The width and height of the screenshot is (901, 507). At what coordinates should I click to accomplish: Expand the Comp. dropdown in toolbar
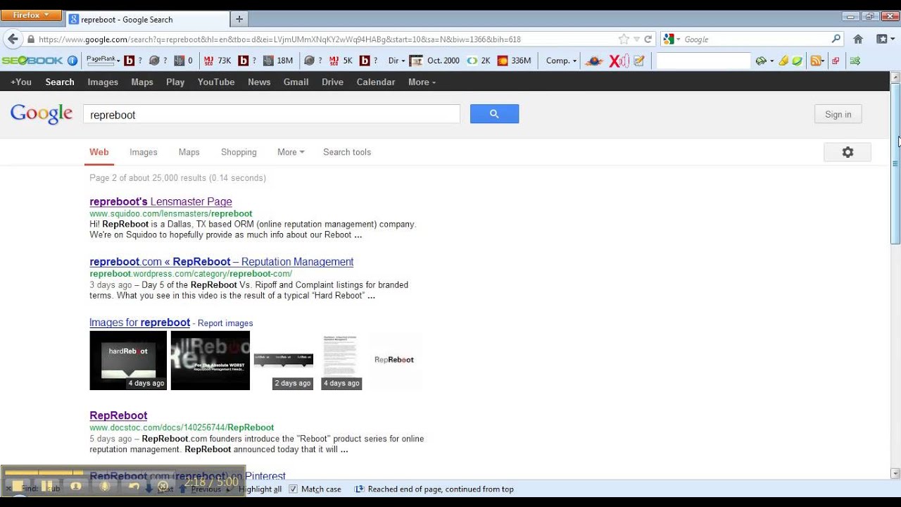pyautogui.click(x=561, y=61)
